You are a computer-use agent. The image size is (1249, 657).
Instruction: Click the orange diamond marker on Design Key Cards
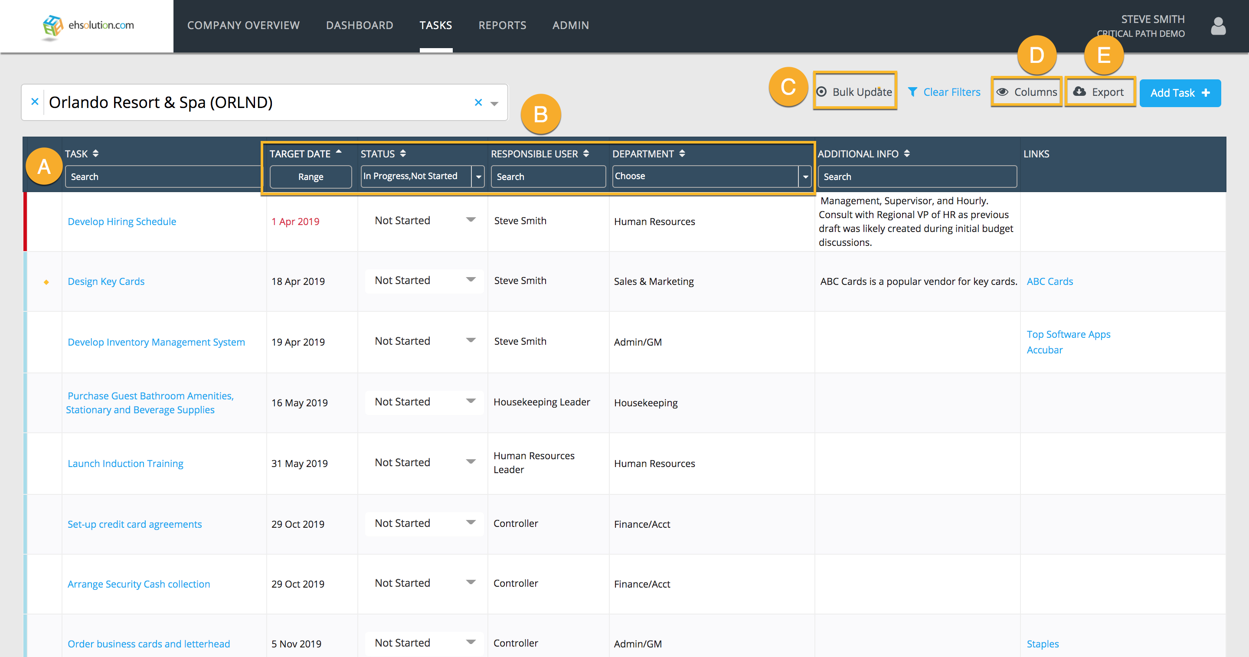pyautogui.click(x=46, y=282)
